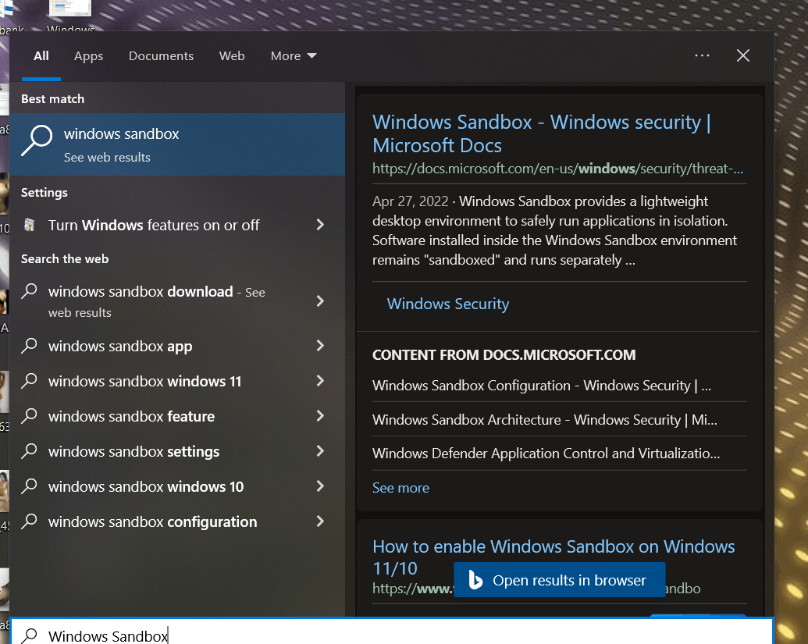Viewport: 808px width, 644px height.
Task: Click the See more link
Action: [400, 488]
